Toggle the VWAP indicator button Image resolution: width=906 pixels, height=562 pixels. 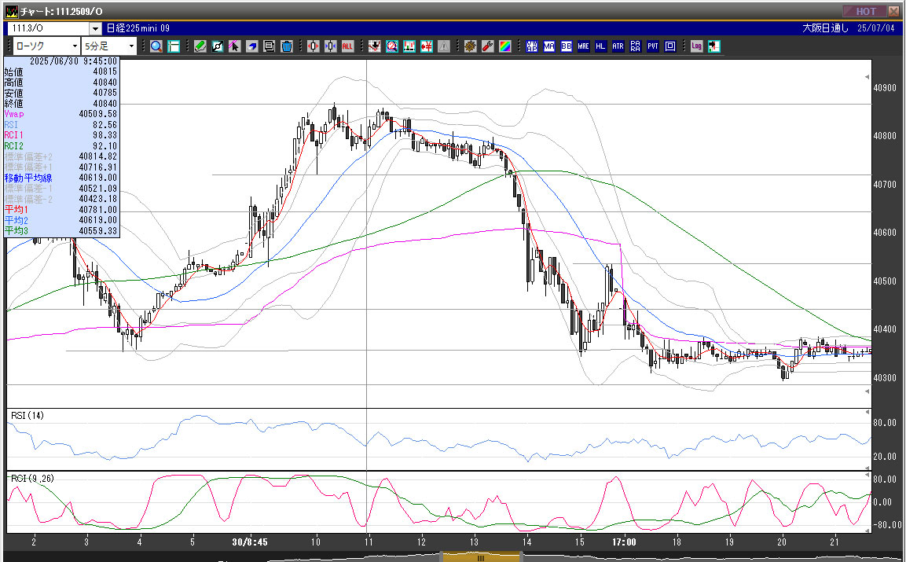[532, 46]
